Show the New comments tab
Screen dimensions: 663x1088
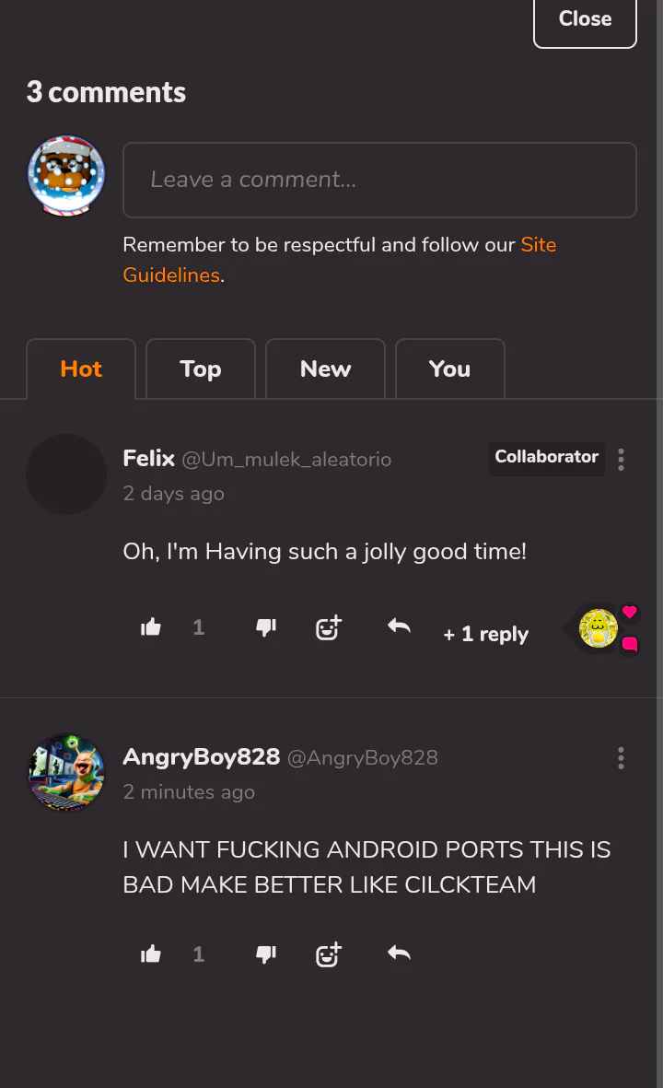pyautogui.click(x=325, y=369)
